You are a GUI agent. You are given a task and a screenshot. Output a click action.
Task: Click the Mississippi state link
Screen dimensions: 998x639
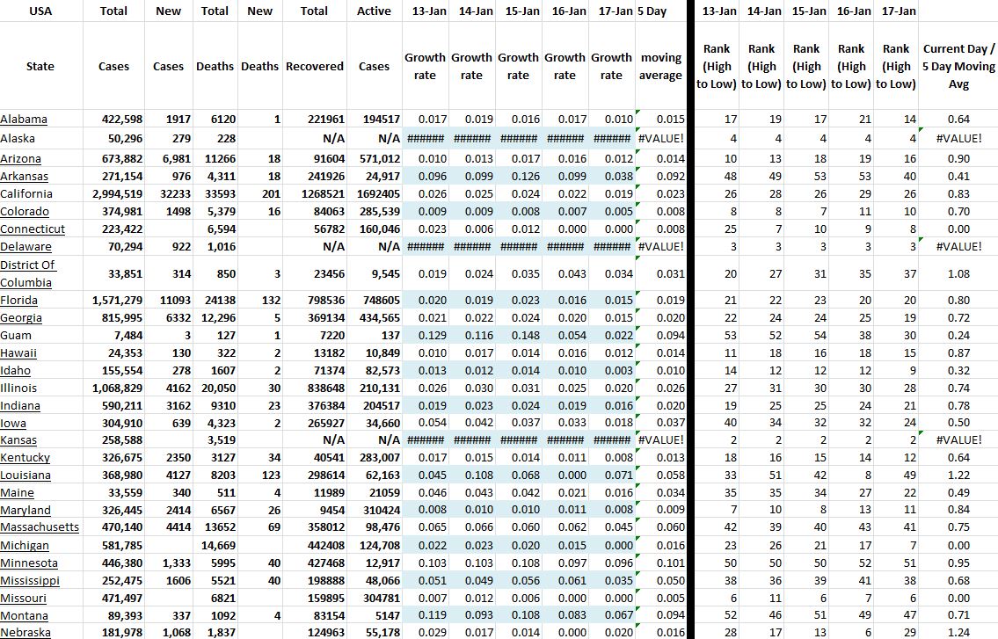click(31, 581)
